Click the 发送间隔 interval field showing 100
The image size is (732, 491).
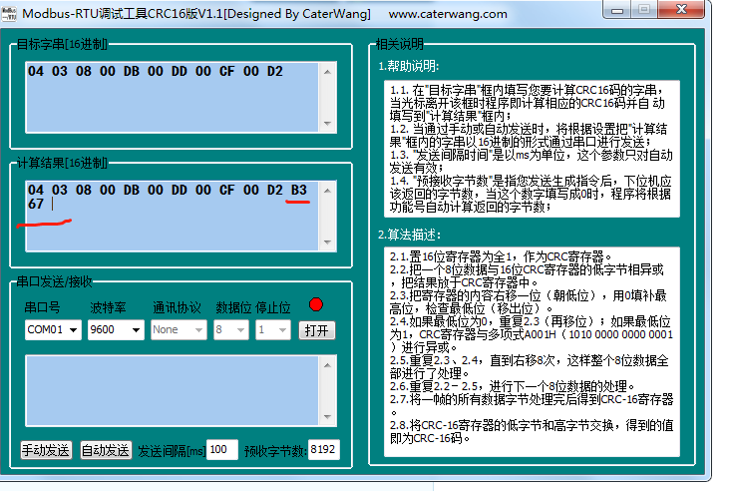click(221, 450)
